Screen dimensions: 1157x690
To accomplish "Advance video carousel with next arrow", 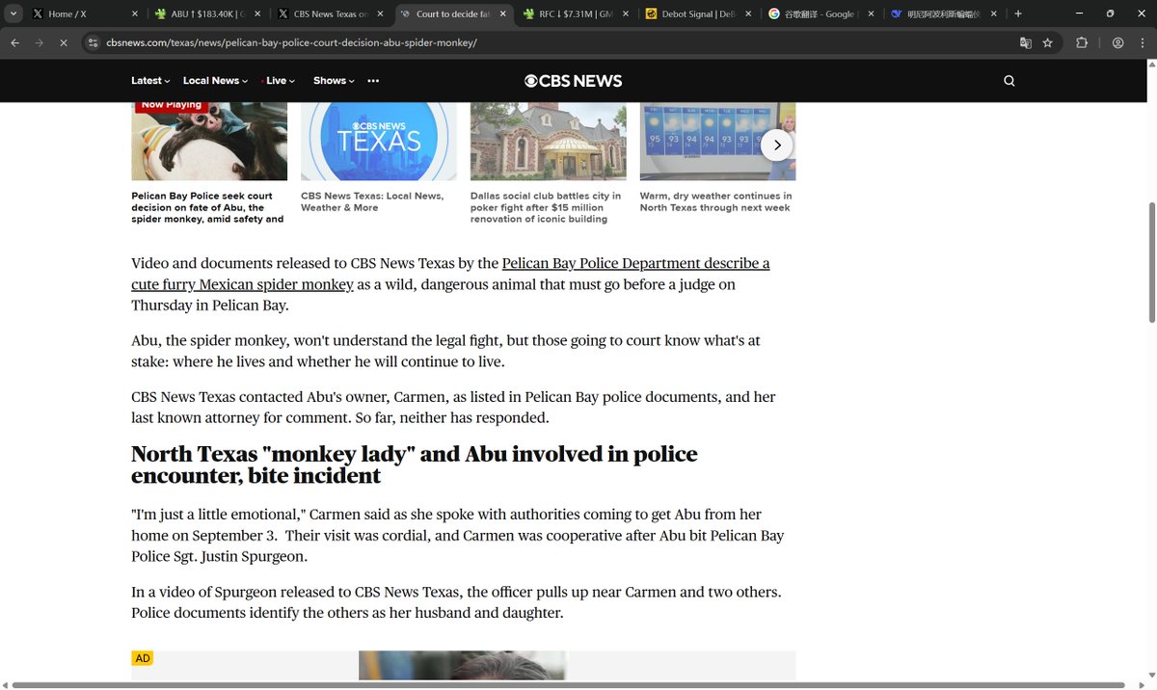I will tap(777, 146).
